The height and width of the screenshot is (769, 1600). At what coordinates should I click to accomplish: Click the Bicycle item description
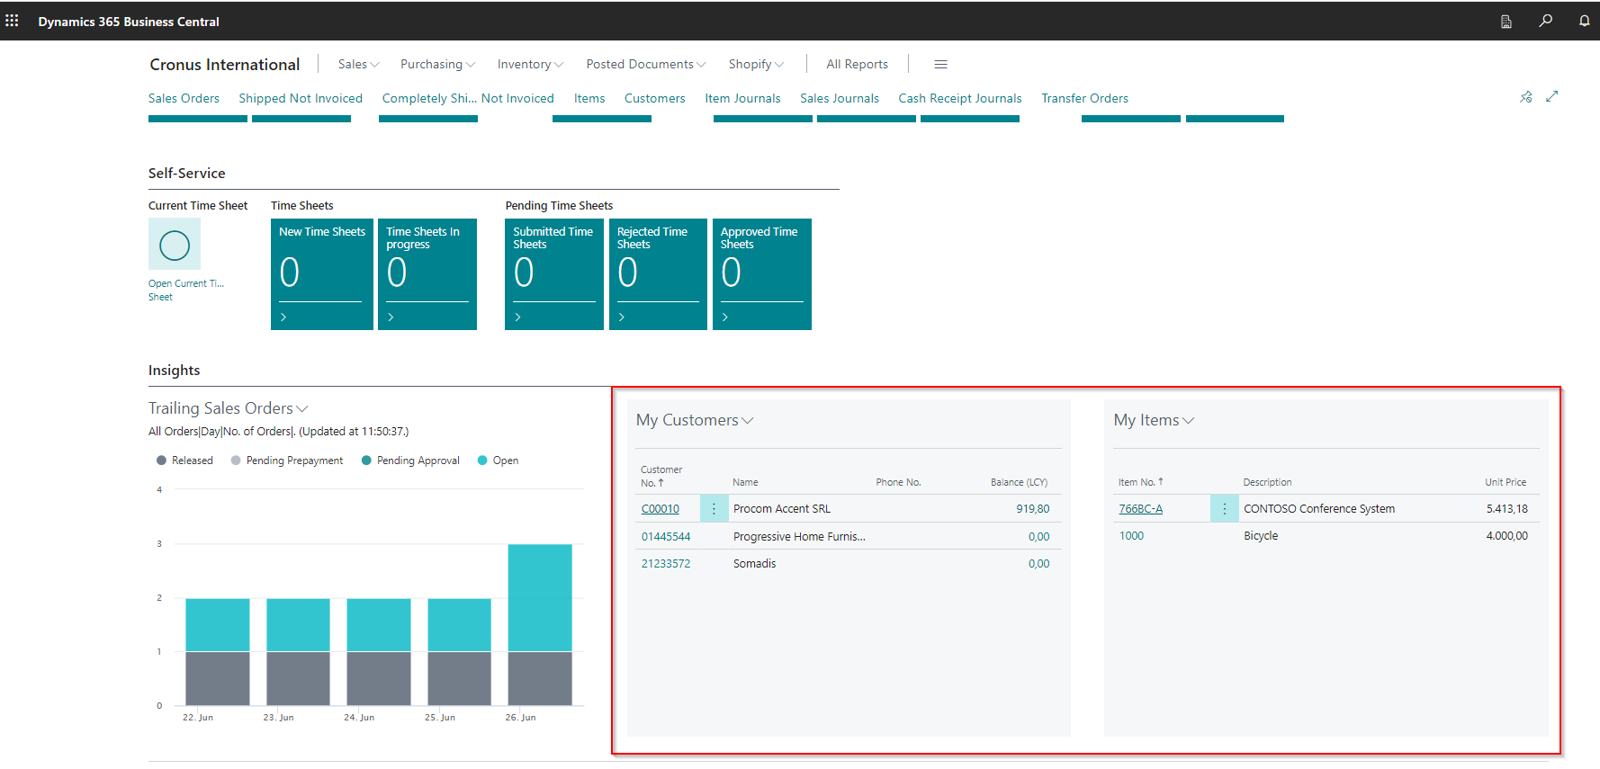click(1261, 536)
